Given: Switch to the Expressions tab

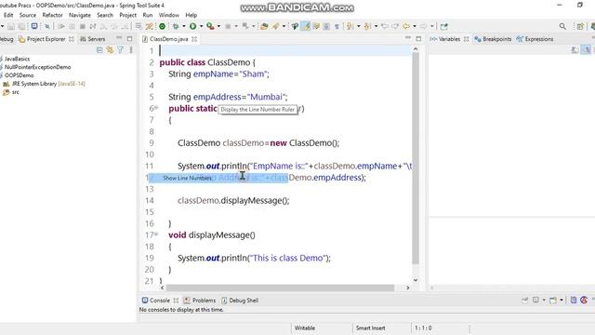Looking at the screenshot, I should pos(535,39).
